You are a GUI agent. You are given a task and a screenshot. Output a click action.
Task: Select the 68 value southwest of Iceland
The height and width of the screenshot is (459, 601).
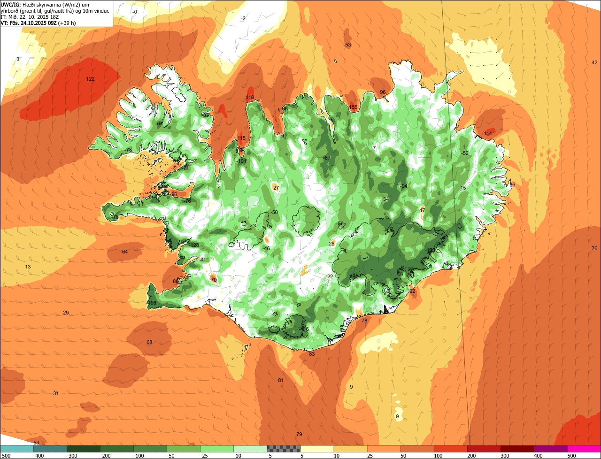(x=149, y=343)
